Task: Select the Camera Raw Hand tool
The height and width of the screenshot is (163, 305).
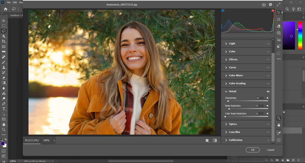Action: point(279,125)
